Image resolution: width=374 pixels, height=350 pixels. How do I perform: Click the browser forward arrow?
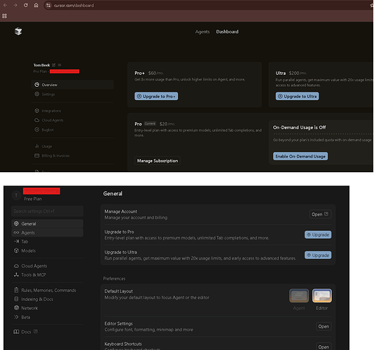click(15, 5)
